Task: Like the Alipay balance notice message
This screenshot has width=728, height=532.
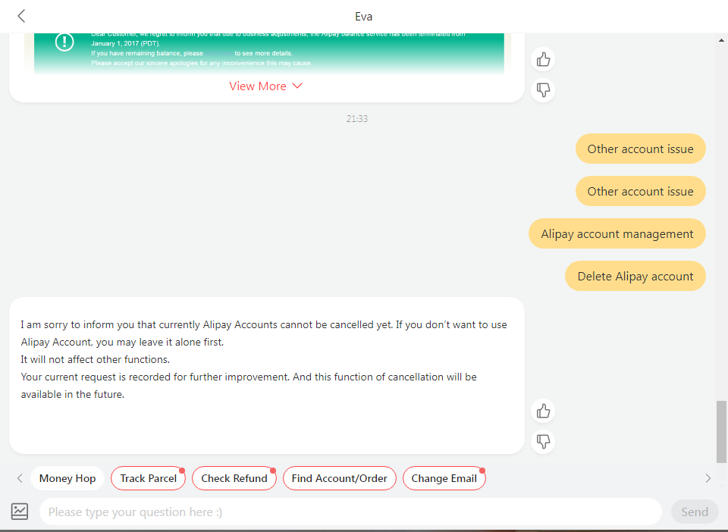Action: (x=543, y=59)
